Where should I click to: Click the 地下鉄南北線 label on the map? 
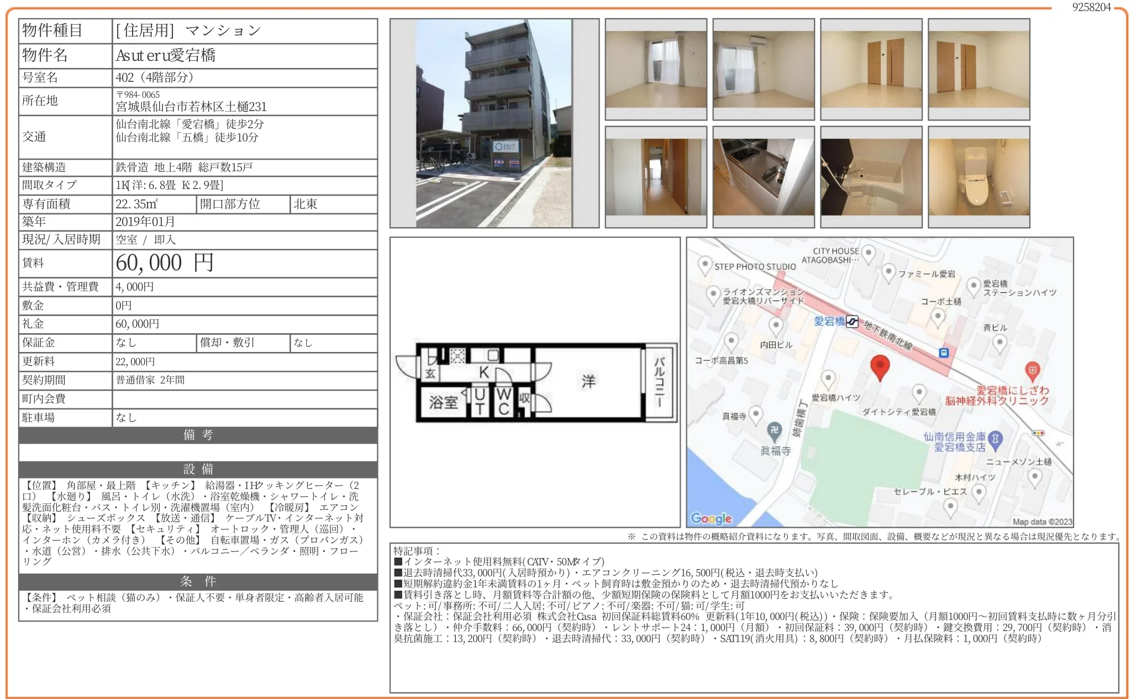pos(887,334)
